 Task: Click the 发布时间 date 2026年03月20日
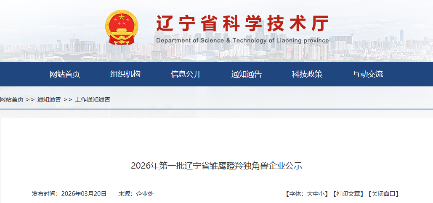pyautogui.click(x=83, y=194)
